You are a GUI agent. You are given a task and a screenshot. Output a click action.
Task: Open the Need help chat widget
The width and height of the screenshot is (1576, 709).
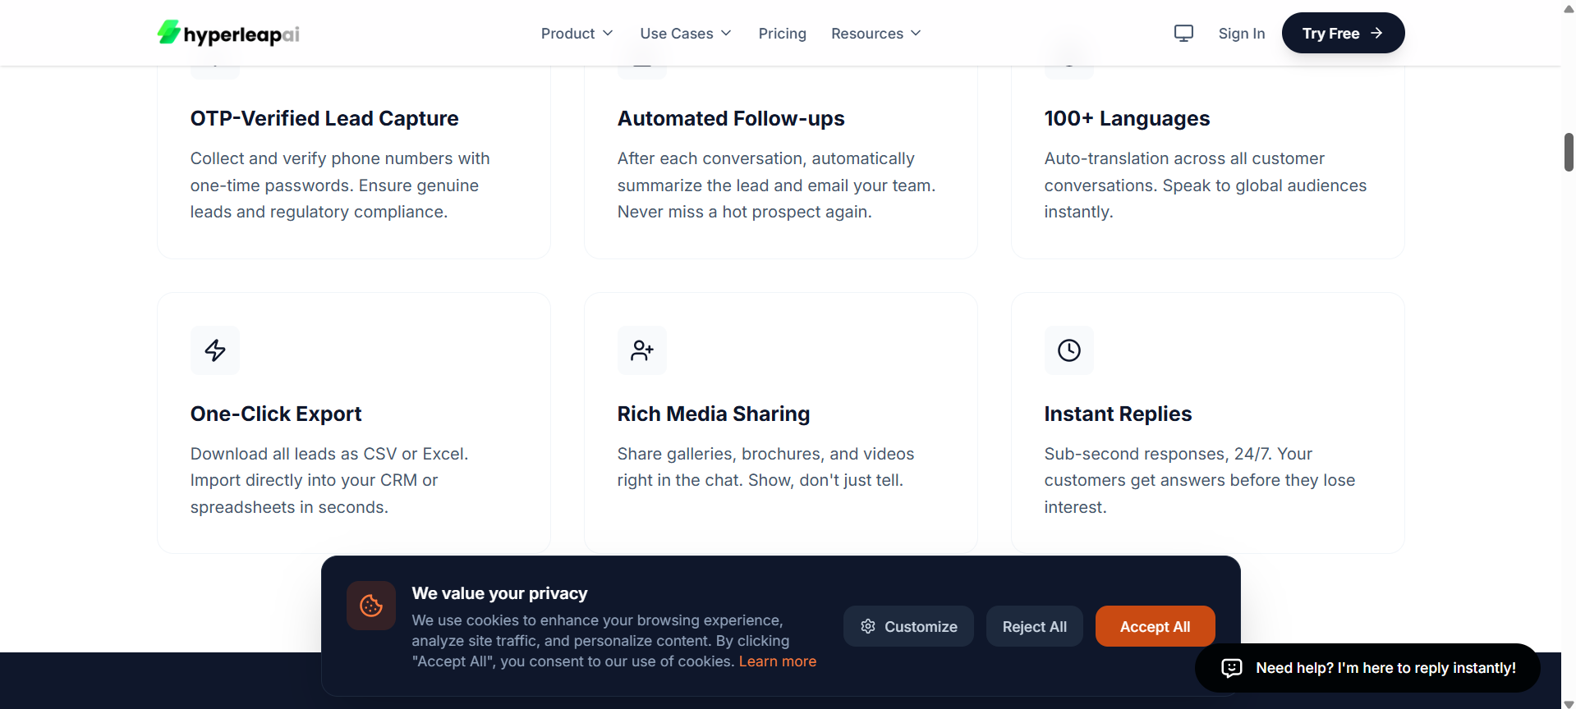point(1367,668)
